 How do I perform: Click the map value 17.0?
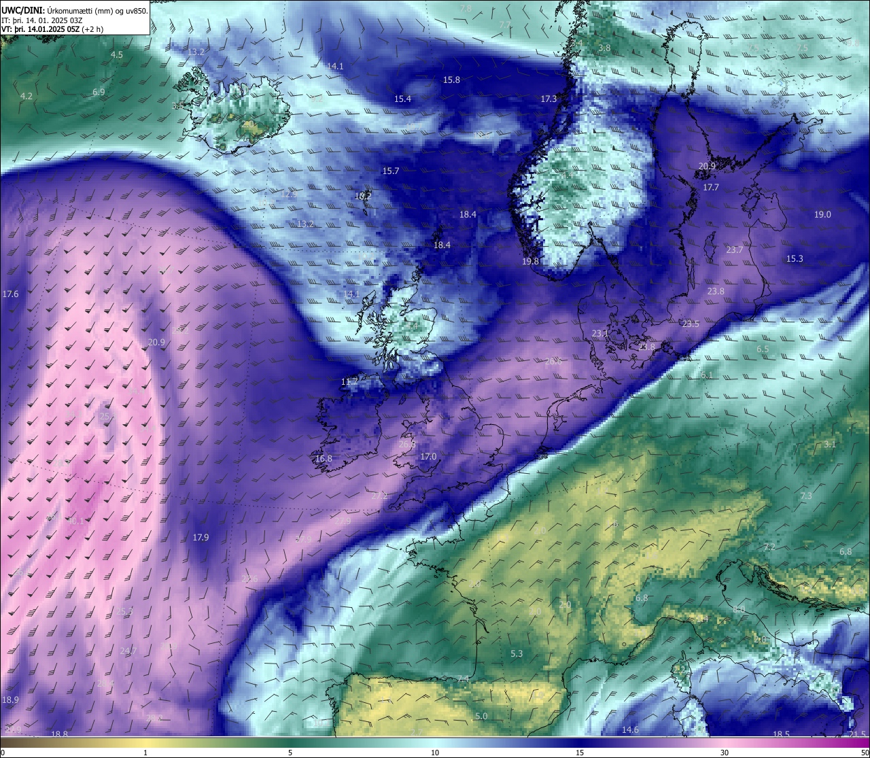[x=428, y=456]
